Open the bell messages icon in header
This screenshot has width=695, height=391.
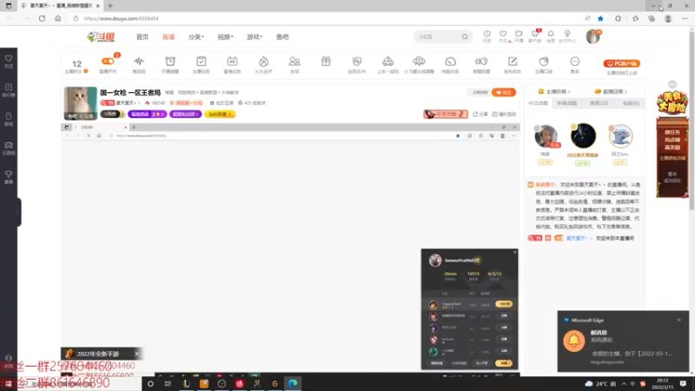[551, 34]
